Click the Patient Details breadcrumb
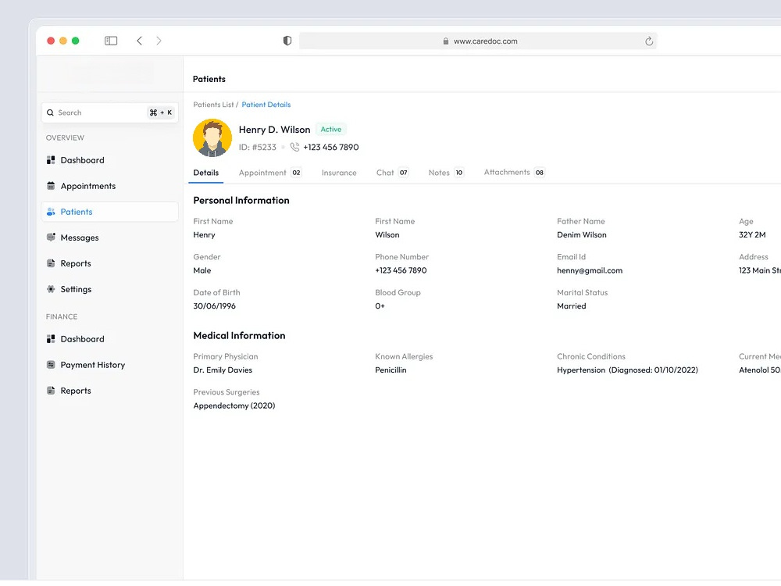 coord(266,105)
